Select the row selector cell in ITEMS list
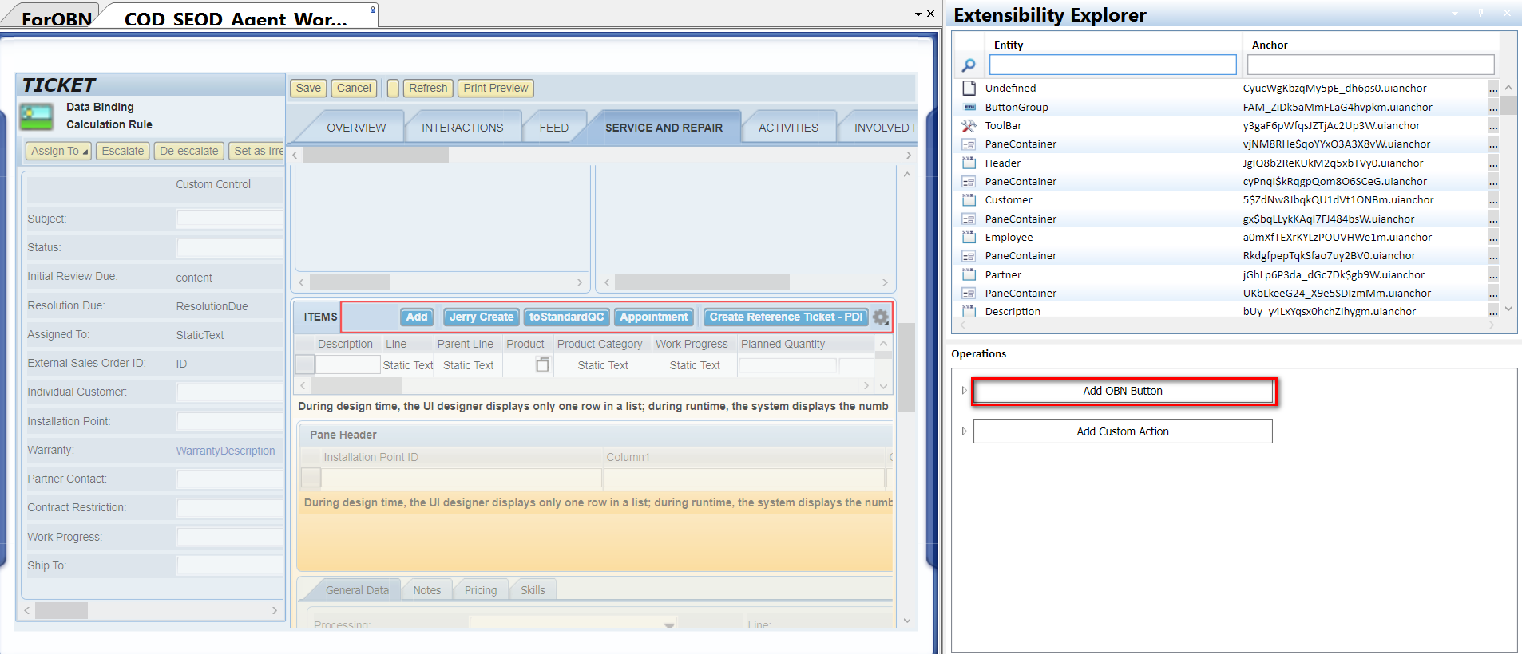Viewport: 1522px width, 654px height. pos(305,364)
